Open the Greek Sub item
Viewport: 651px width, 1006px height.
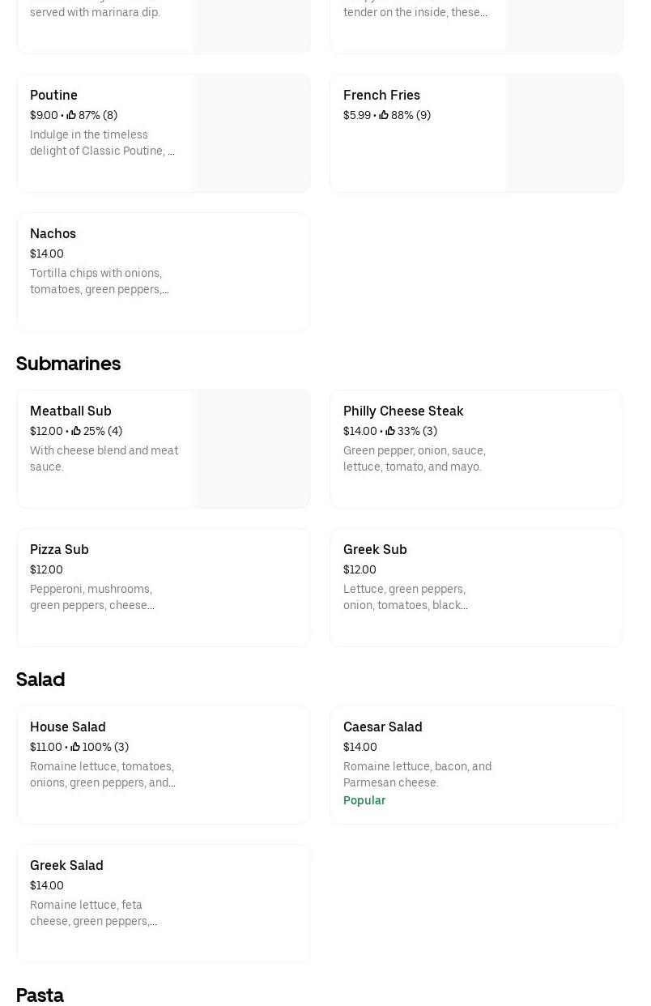point(375,550)
